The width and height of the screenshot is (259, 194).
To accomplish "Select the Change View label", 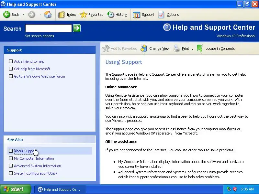I will point(159,48).
